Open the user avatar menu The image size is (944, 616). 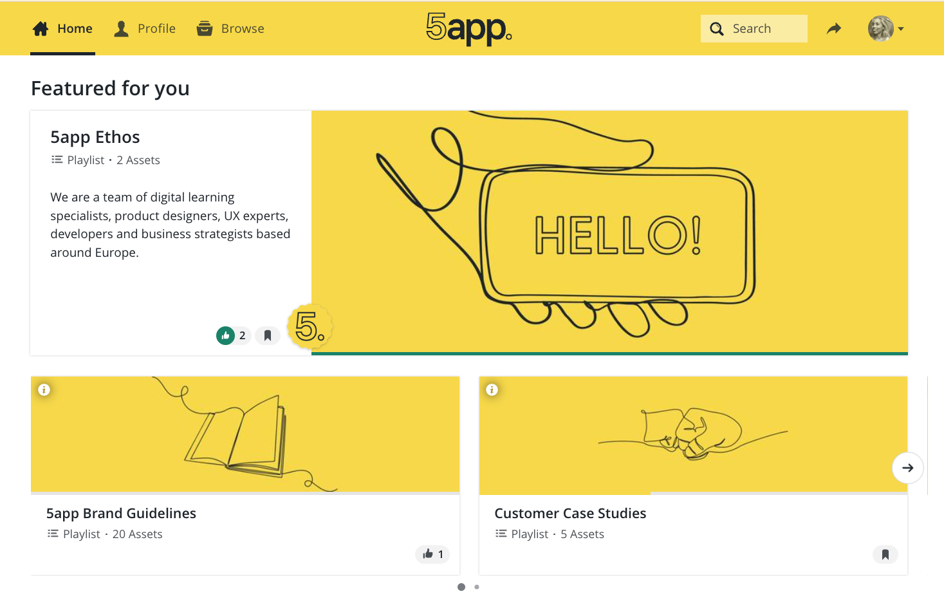pos(885,29)
